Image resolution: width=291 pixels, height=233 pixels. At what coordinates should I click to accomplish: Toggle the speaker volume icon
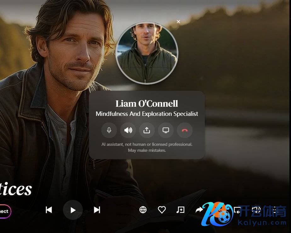click(x=128, y=130)
